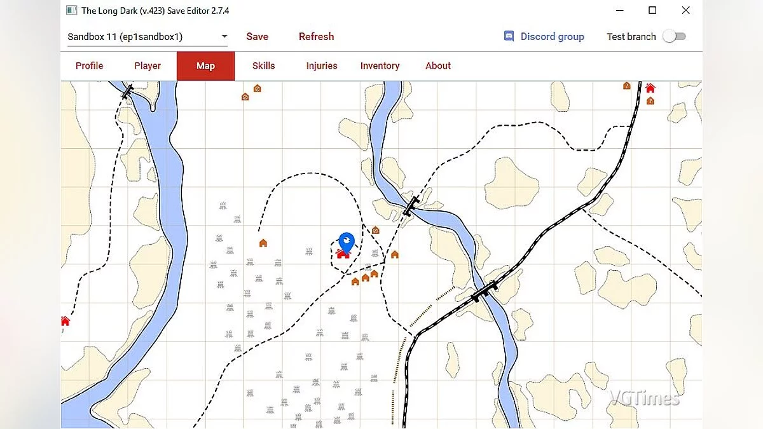
Task: Open the Skills tab
Action: 263,65
